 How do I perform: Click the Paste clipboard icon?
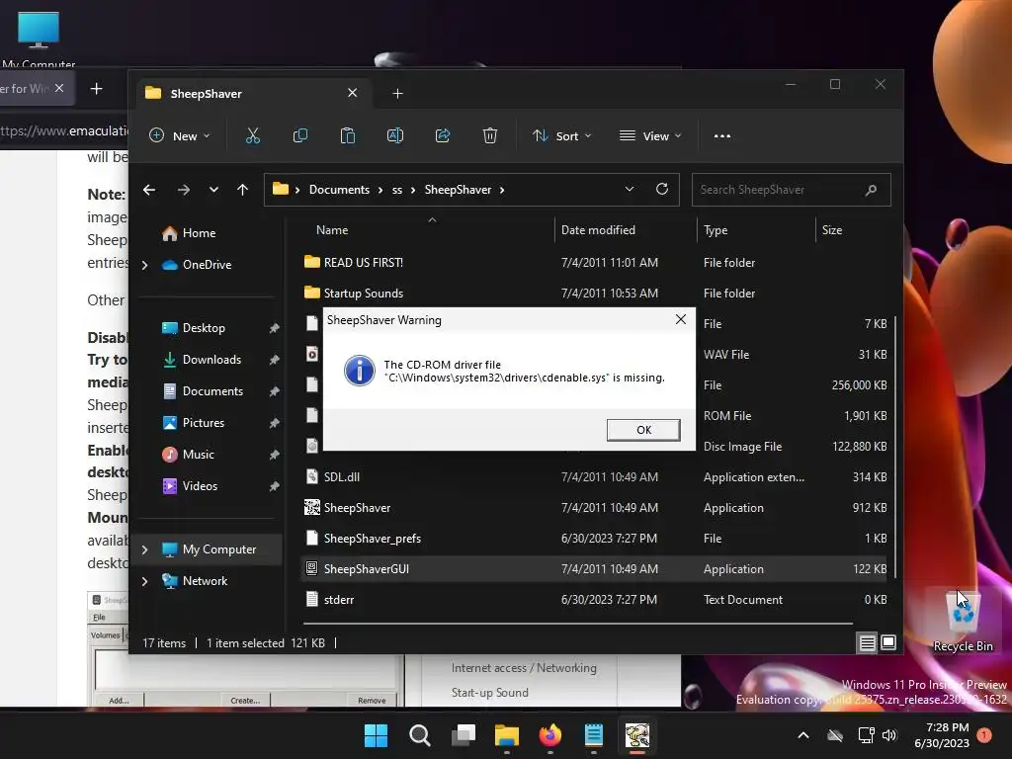[x=347, y=135]
